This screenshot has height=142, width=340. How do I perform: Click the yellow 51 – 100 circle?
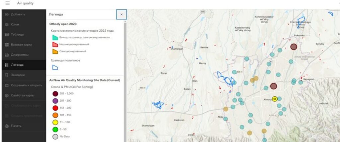point(55,122)
